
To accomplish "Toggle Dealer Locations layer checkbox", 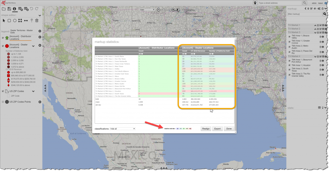I will click(3, 46).
